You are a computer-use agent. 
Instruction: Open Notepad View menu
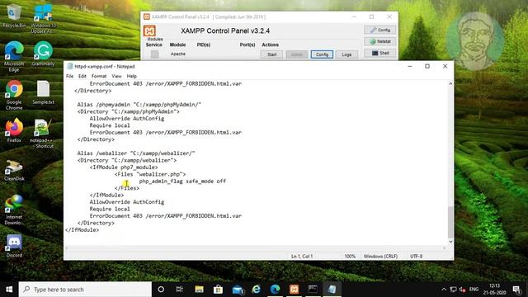click(116, 76)
